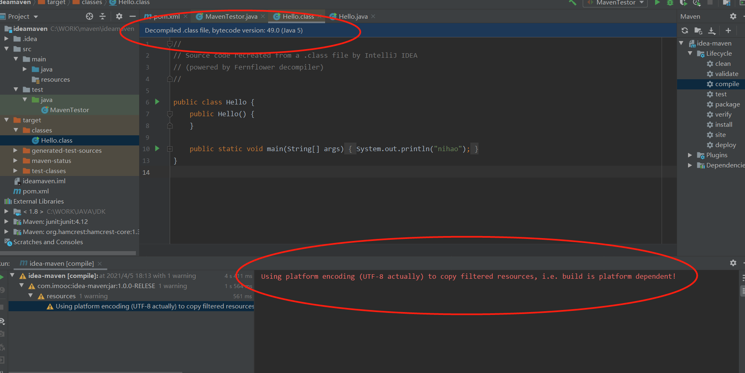Select Scratches and Consoles node
The height and width of the screenshot is (373, 745).
click(48, 242)
